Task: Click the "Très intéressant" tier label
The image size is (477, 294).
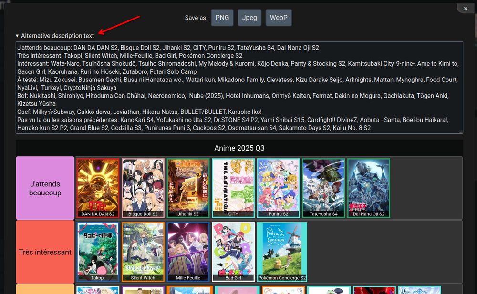Action: [x=45, y=252]
